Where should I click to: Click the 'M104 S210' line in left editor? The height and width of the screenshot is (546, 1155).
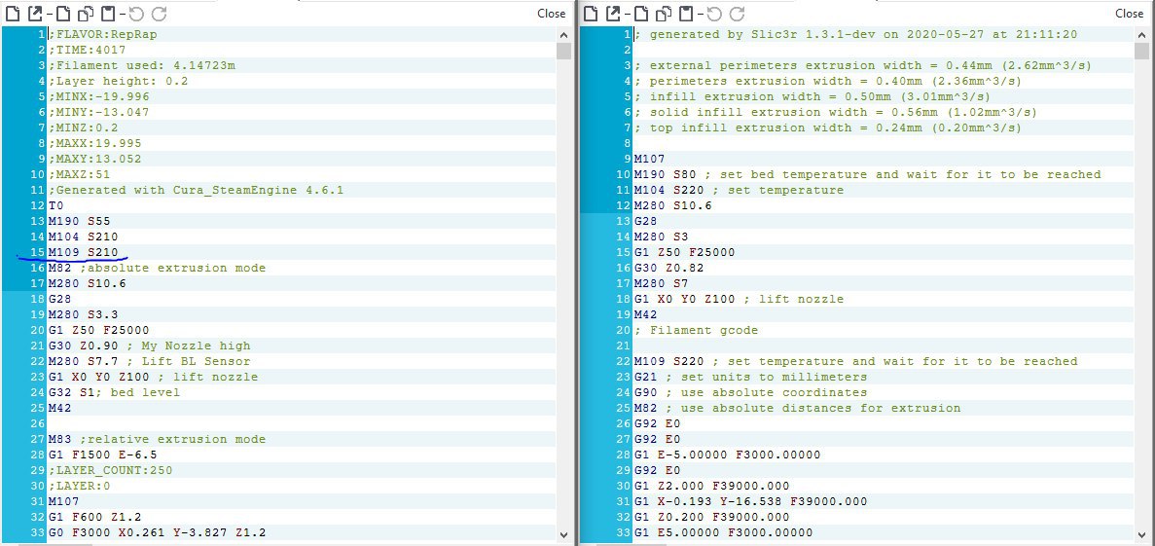(84, 237)
